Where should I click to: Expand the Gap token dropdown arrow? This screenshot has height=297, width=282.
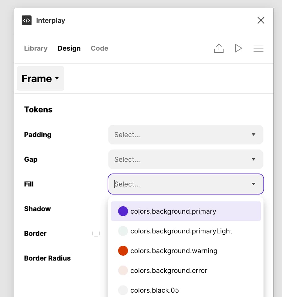click(x=253, y=159)
